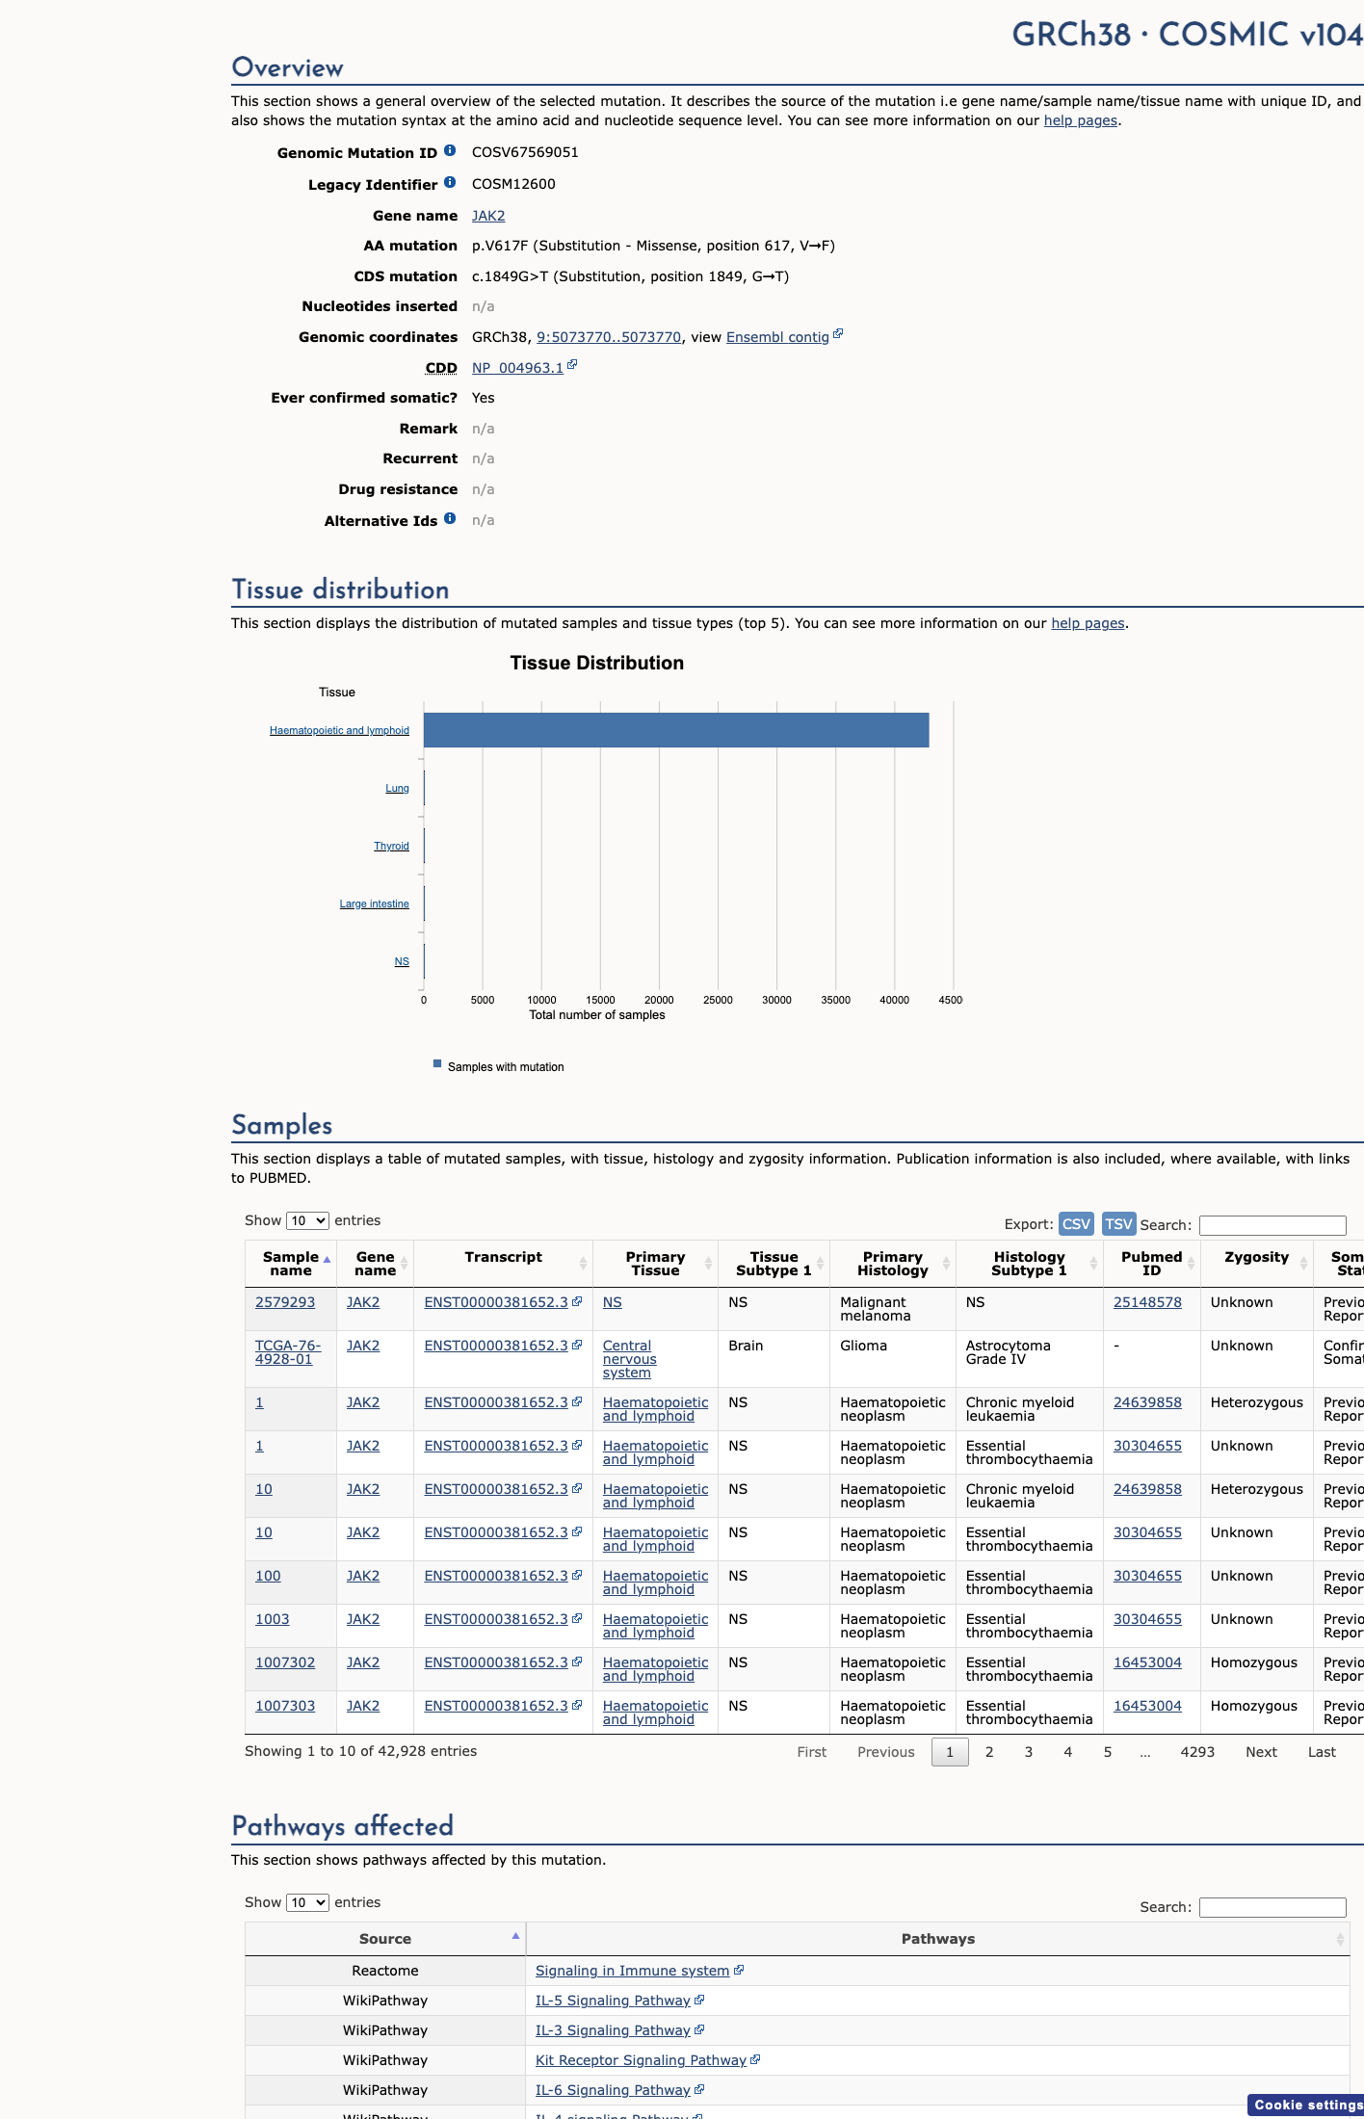
Task: Sort samples by Histology Subtype 1 column
Action: pyautogui.click(x=1029, y=1264)
